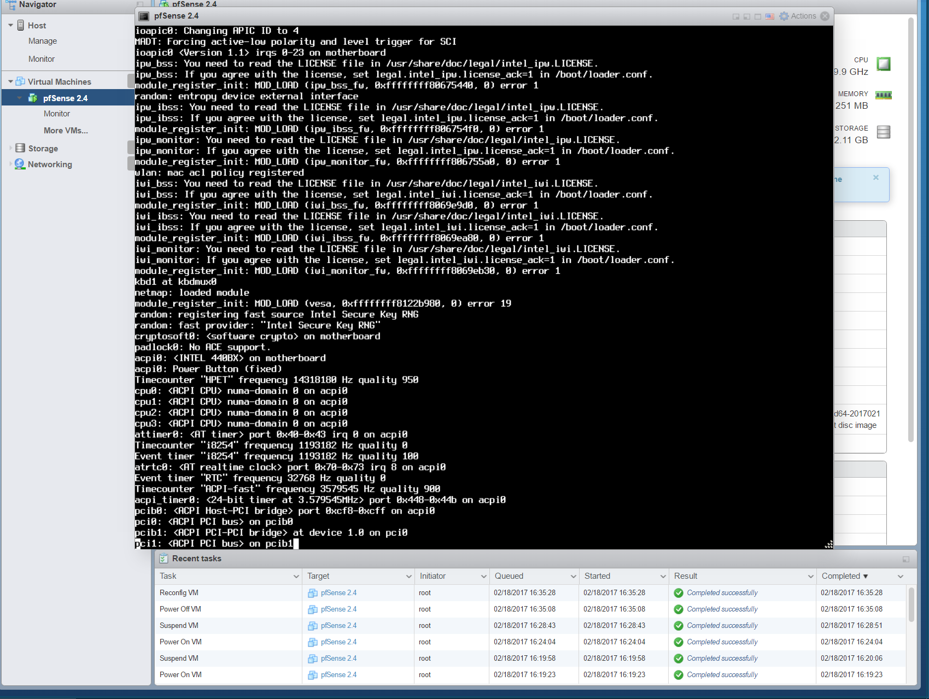Expand the Storage tree node

coord(10,148)
